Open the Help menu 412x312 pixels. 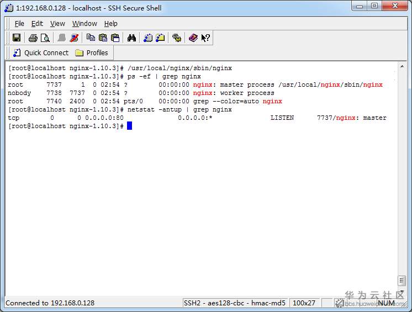110,24
